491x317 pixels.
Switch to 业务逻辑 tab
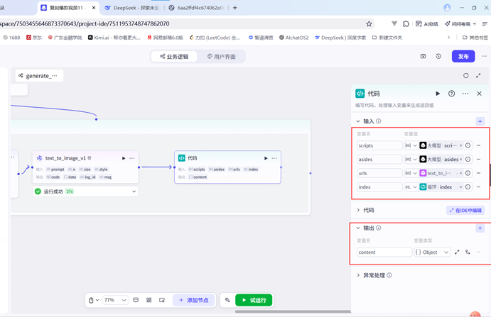coord(174,57)
